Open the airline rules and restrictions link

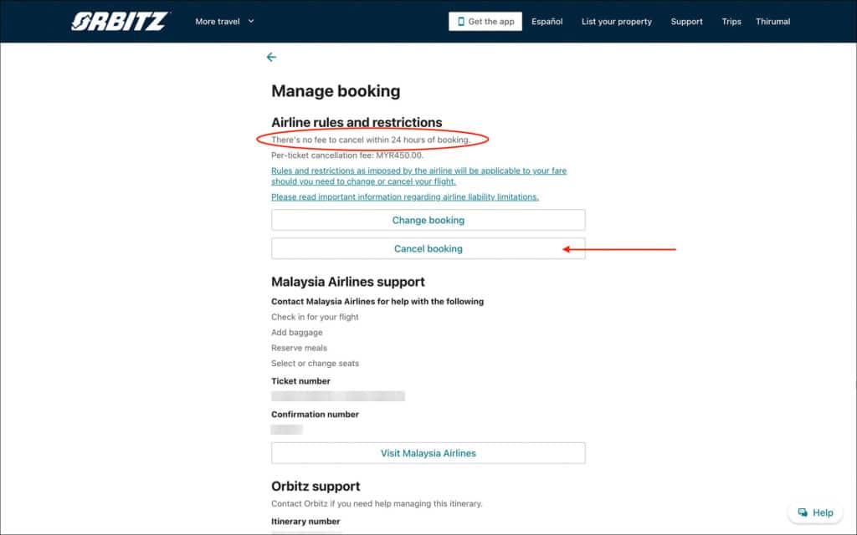pos(418,176)
